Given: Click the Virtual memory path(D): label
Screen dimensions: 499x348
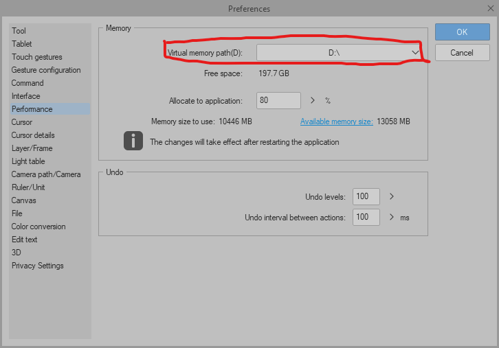Looking at the screenshot, I should (x=205, y=53).
